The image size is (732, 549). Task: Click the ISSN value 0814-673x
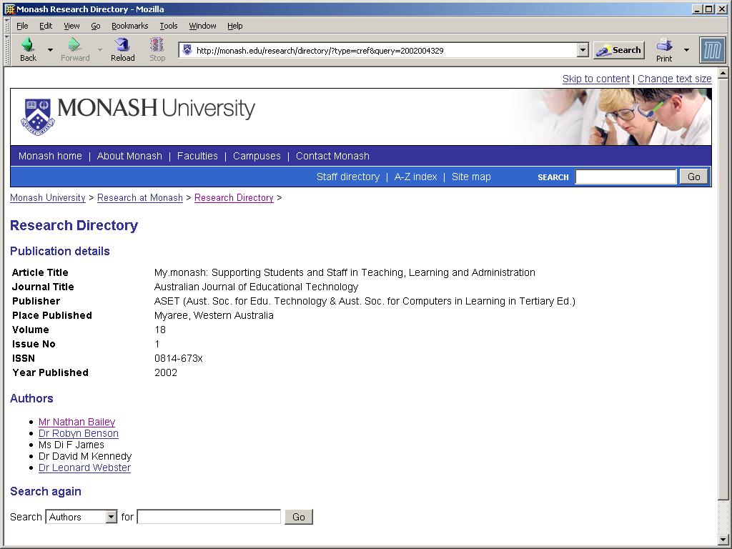[x=178, y=359]
